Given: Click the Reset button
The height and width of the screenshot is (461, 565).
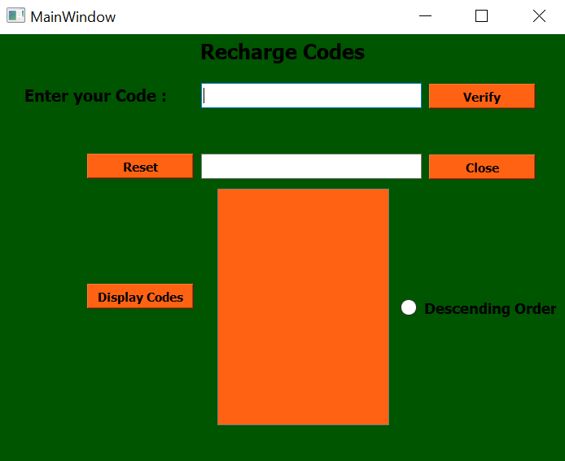Looking at the screenshot, I should tap(140, 166).
